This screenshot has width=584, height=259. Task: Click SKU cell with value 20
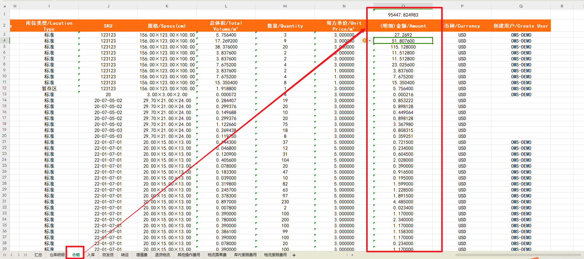point(108,94)
